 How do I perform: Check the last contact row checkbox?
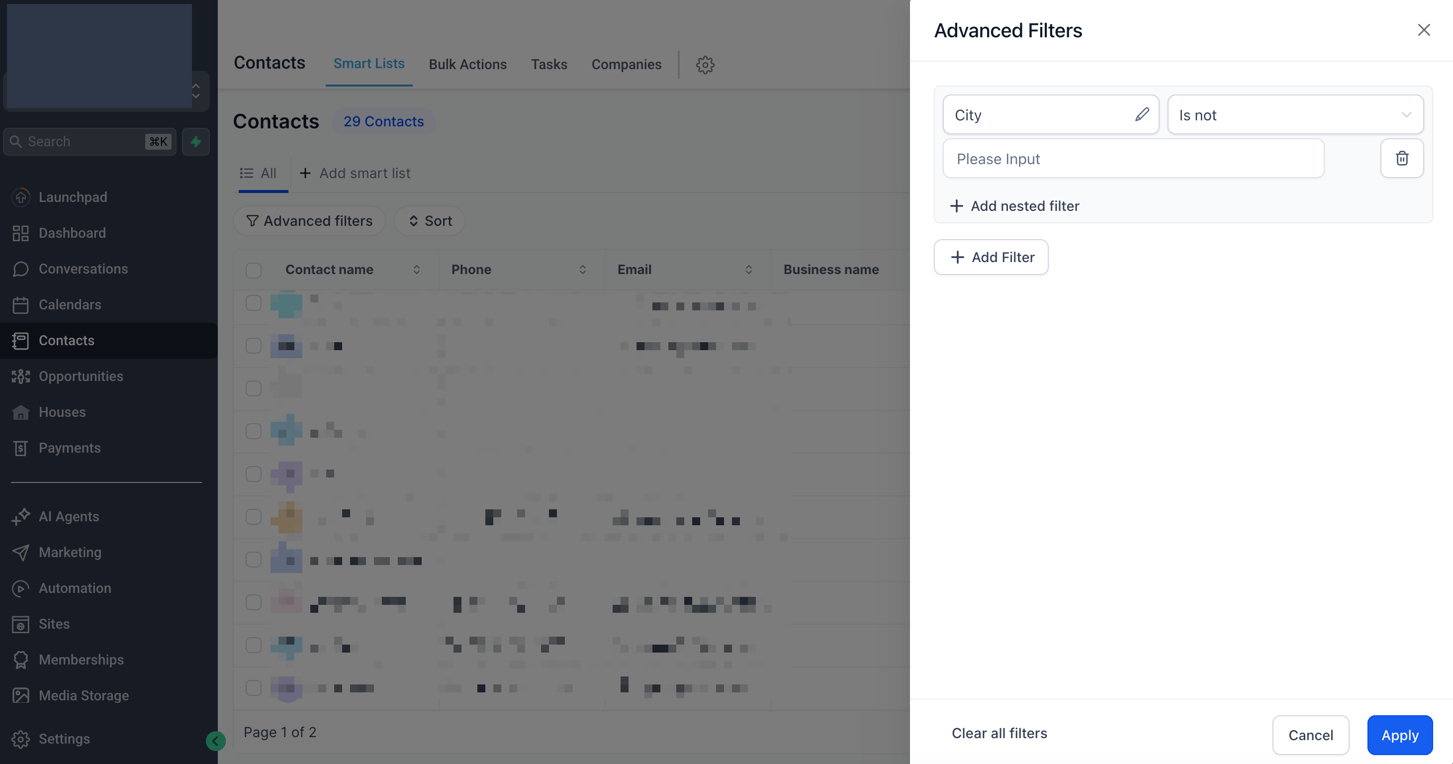[x=254, y=688]
